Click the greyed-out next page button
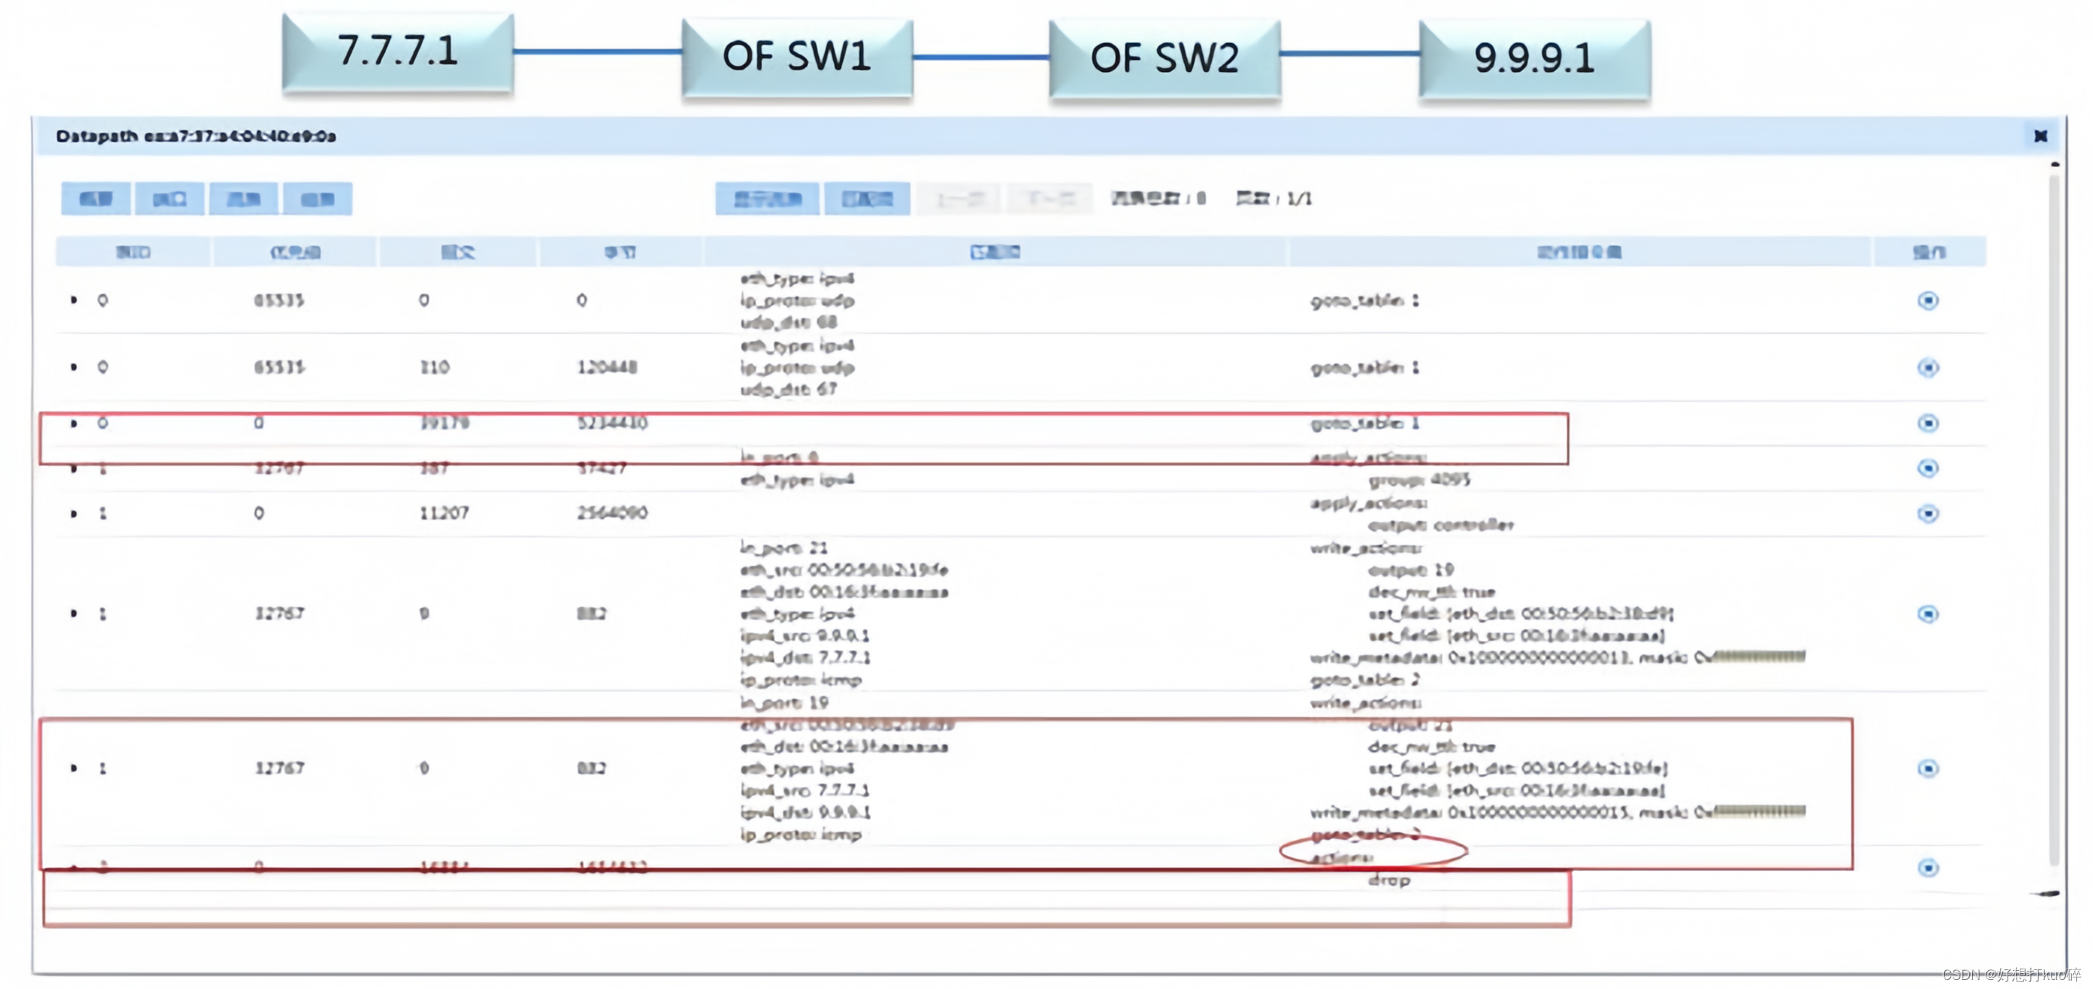This screenshot has height=989, width=2093. click(1050, 198)
